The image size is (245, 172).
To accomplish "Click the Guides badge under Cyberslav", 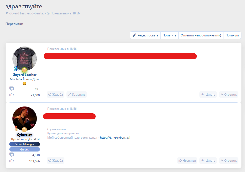I will pyautogui.click(x=25, y=149).
